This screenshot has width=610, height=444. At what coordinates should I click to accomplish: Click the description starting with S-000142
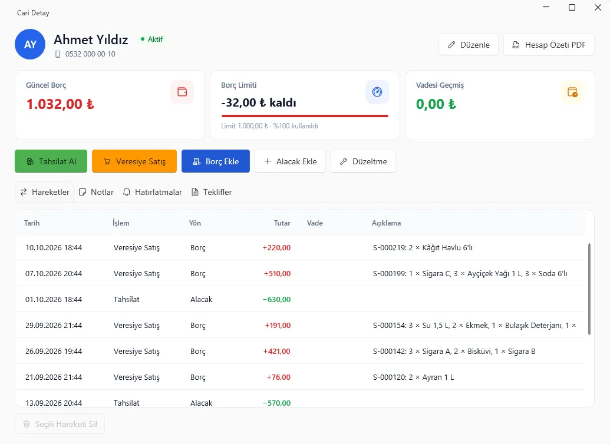coord(454,352)
